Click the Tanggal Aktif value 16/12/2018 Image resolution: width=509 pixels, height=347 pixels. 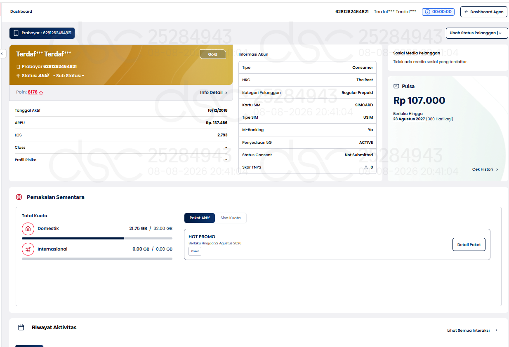217,110
